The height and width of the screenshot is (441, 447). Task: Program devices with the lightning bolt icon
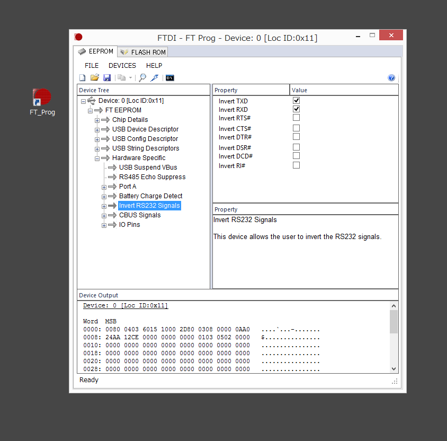(155, 77)
